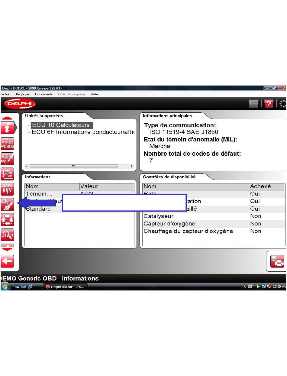Select the erase fault codes eraser icon
The width and height of the screenshot is (287, 376).
click(x=7, y=158)
